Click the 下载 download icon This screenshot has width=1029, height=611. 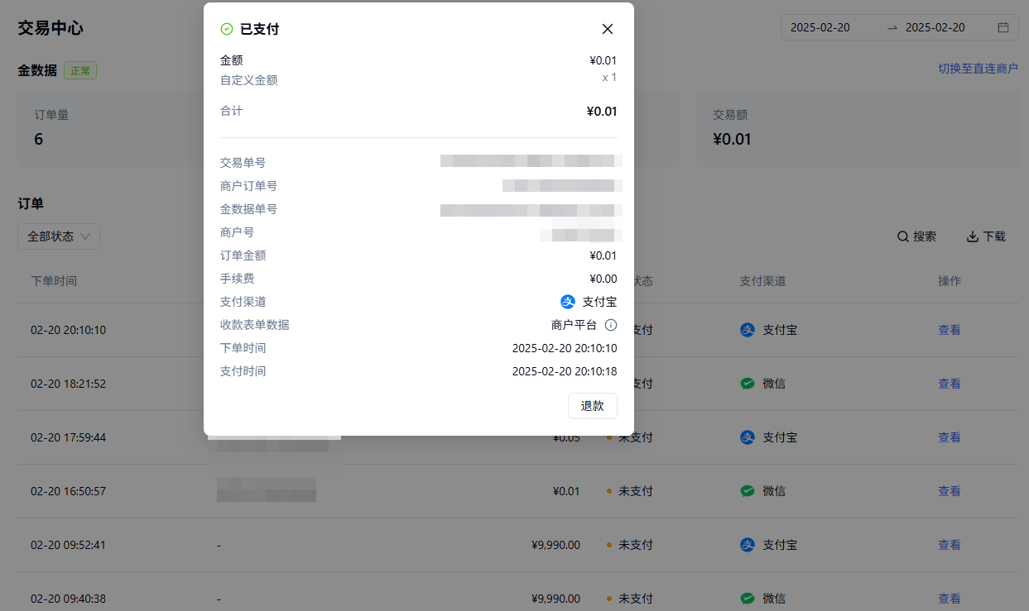(973, 236)
